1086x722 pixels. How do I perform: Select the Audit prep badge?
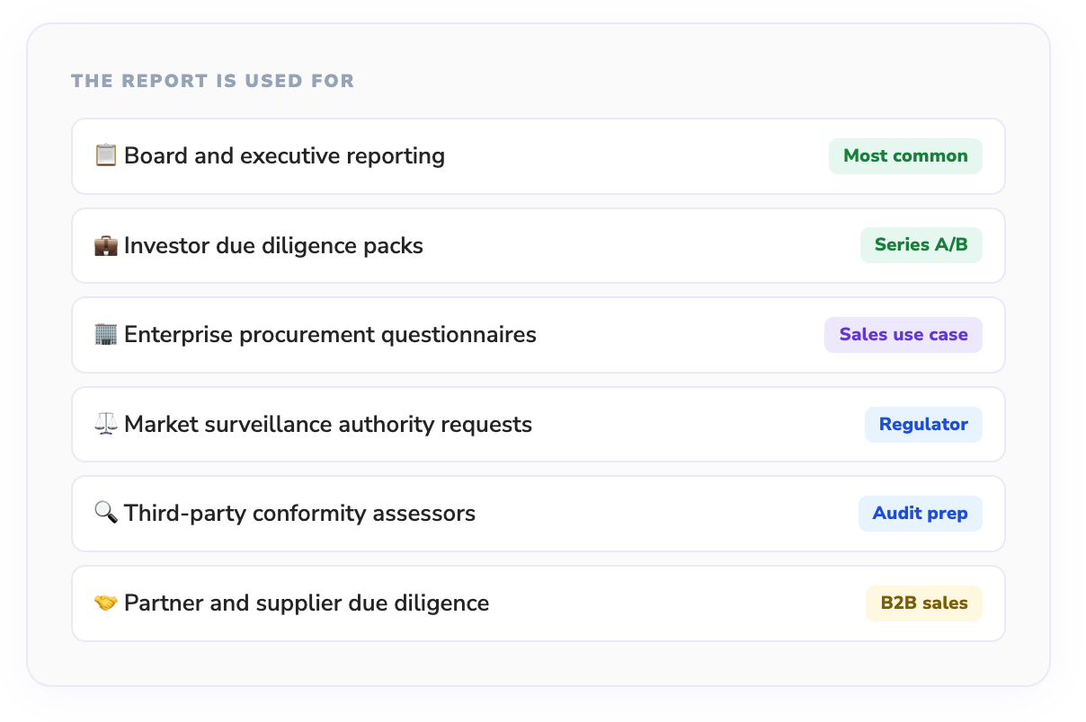pyautogui.click(x=921, y=513)
